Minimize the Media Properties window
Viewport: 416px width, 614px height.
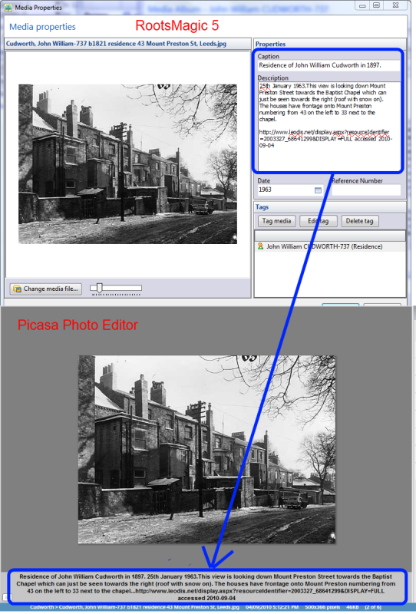point(362,5)
